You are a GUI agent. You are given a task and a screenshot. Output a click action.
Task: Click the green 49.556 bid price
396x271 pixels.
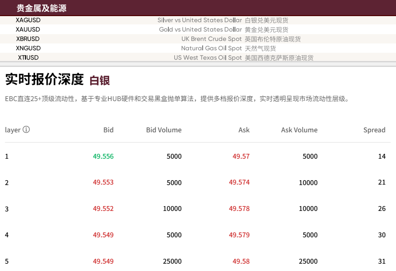[103, 156]
